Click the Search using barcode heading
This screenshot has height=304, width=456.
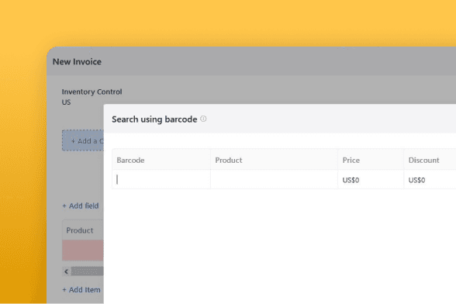(154, 119)
